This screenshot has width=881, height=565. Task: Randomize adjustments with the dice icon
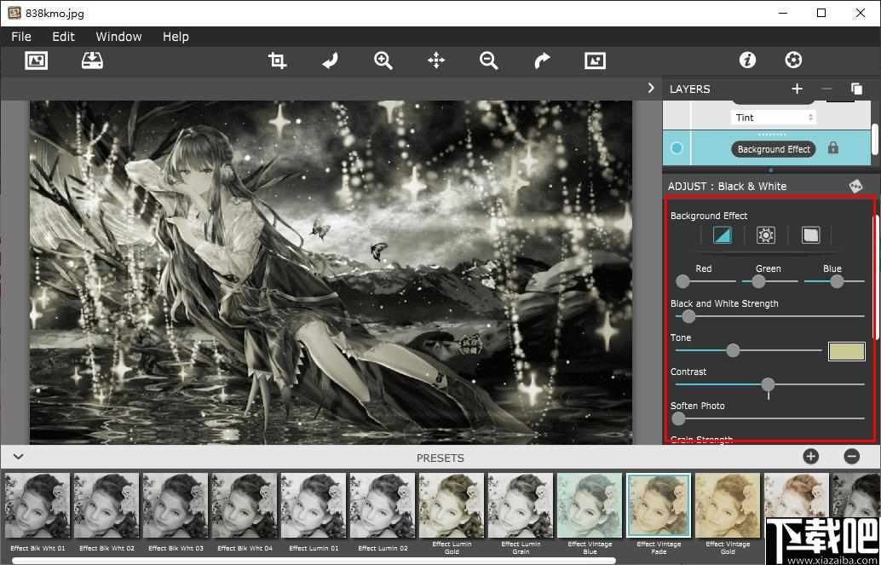pos(855,186)
